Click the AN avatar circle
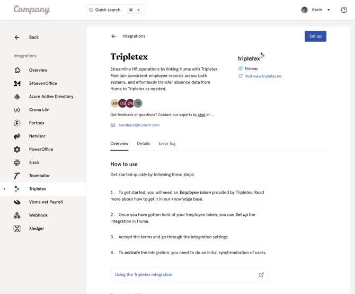This screenshot has height=294, width=355. click(x=114, y=103)
